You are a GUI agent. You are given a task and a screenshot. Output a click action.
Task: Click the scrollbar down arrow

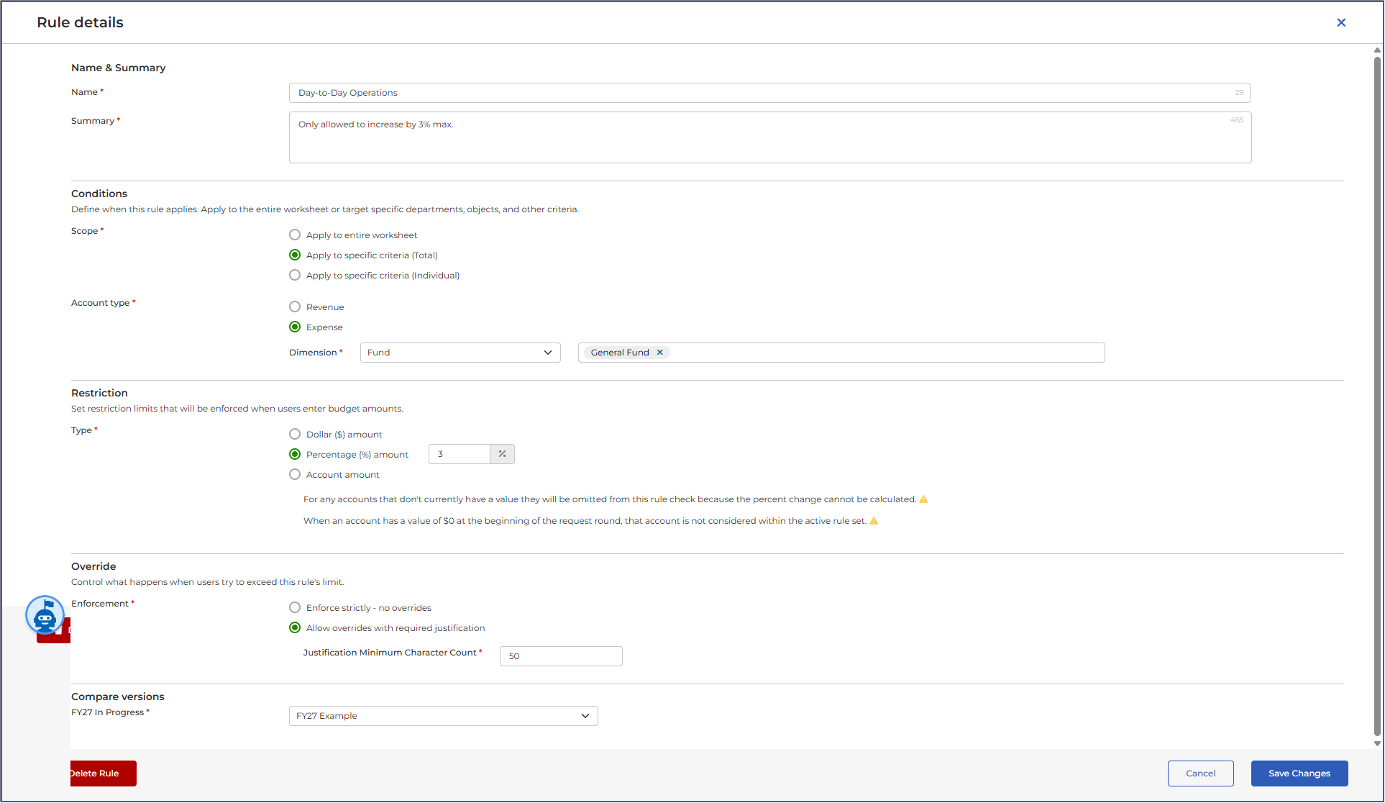(x=1377, y=744)
